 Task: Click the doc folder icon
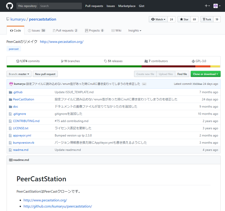10,106
